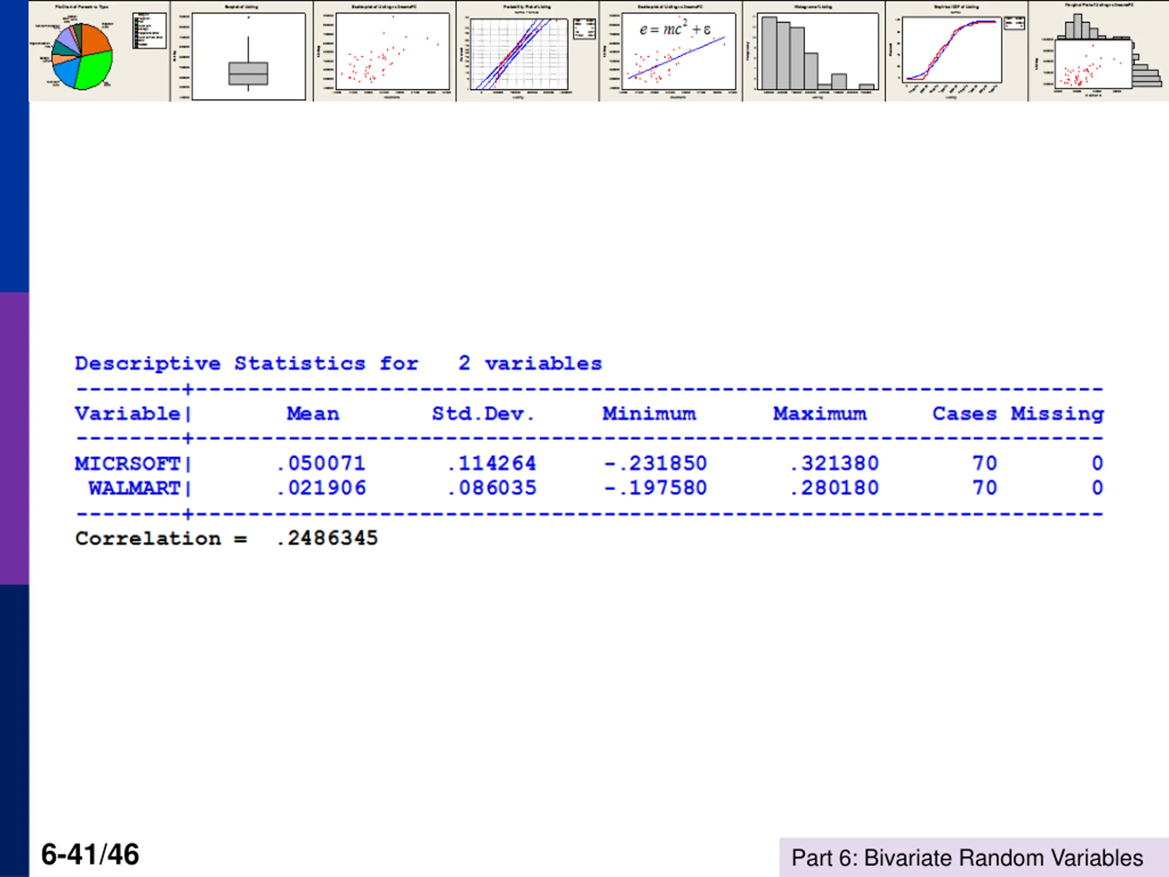Click the Part 6: Bivariate Random Variables footer
The height and width of the screenshot is (877, 1169).
pyautogui.click(x=967, y=858)
